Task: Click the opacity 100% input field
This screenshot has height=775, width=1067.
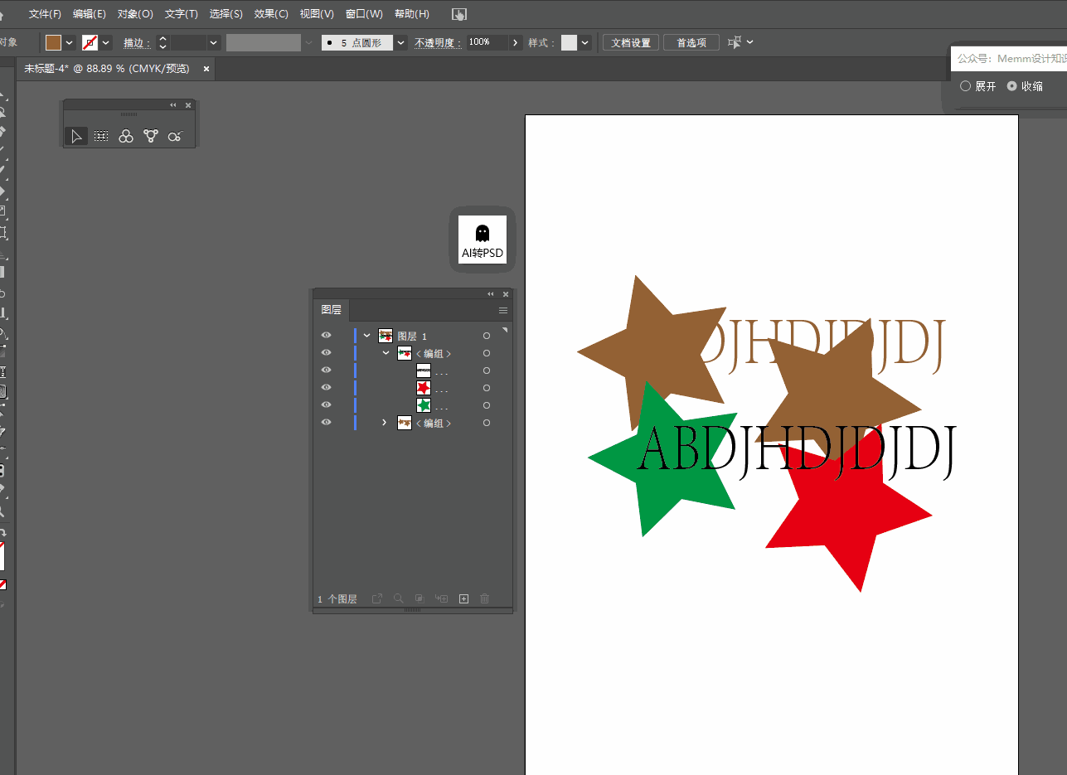Action: pos(487,42)
